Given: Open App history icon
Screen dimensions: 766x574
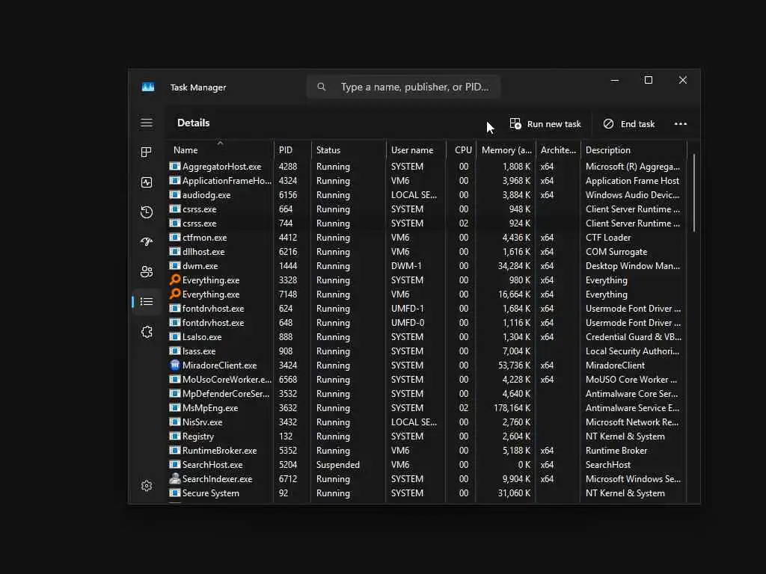Looking at the screenshot, I should pos(147,212).
